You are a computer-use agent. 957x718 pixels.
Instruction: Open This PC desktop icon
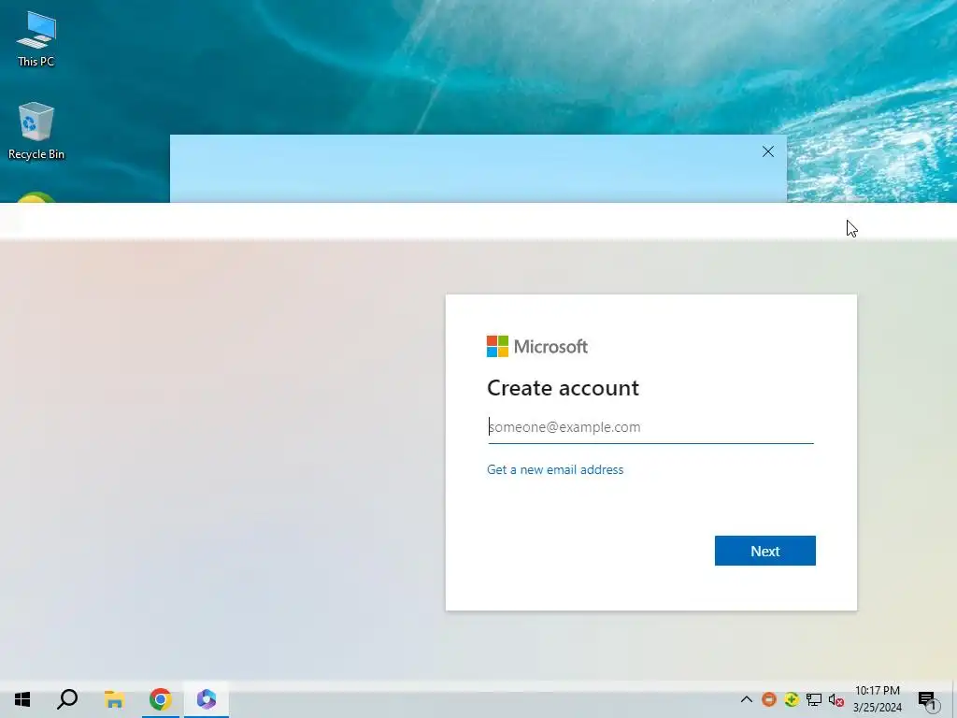coord(36,39)
